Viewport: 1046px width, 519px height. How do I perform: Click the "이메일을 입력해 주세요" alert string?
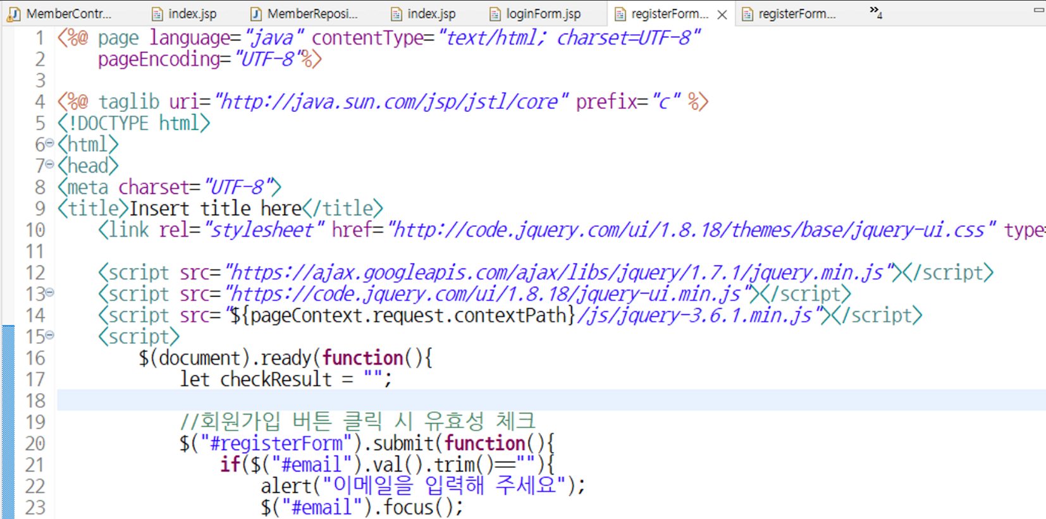pyautogui.click(x=444, y=485)
